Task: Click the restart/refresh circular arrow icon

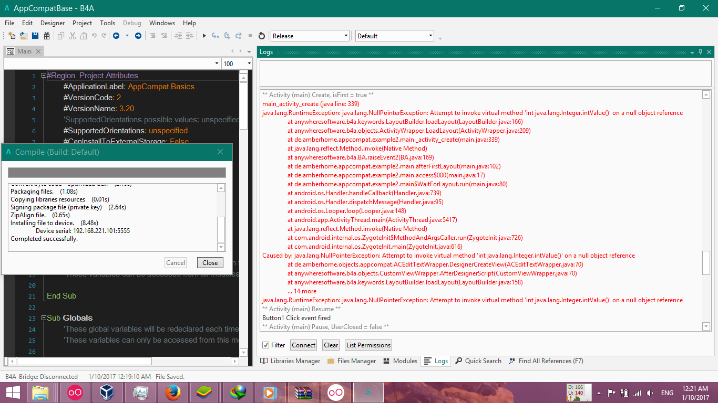Action: click(262, 36)
